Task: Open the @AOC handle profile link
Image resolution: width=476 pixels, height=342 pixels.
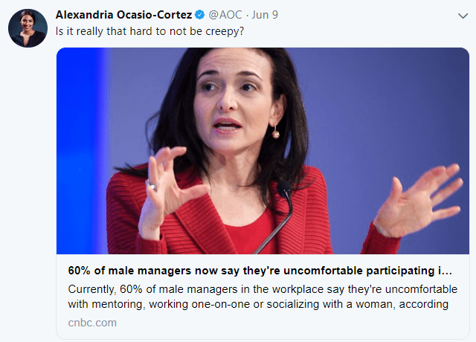Action: pos(225,15)
